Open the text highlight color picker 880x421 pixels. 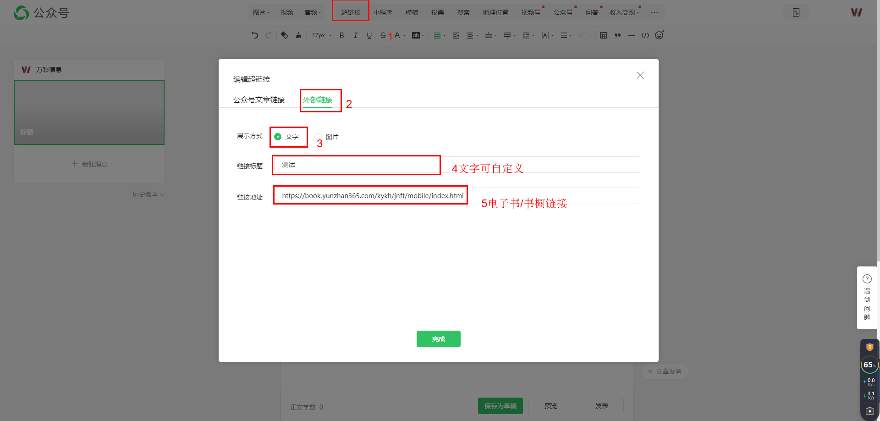pyautogui.click(x=418, y=35)
